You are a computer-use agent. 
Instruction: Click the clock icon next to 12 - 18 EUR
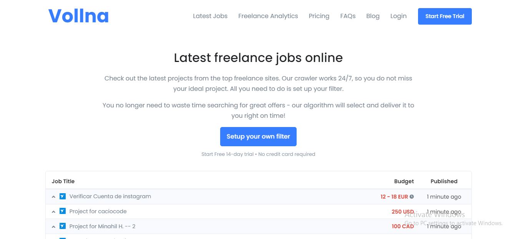tap(412, 197)
